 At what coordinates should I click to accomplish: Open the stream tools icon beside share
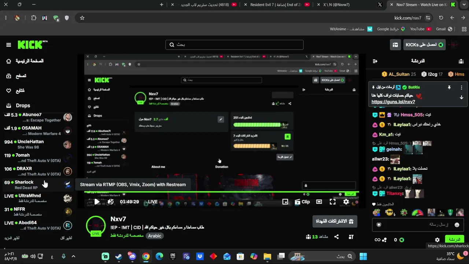click(351, 237)
